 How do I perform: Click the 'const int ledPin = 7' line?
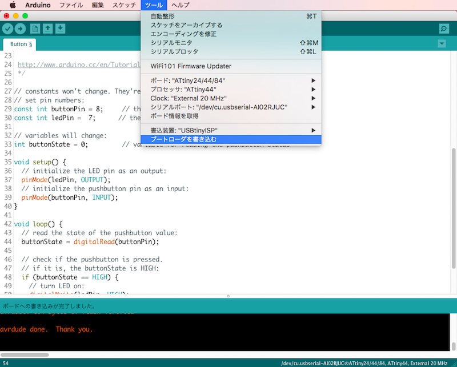coord(54,118)
